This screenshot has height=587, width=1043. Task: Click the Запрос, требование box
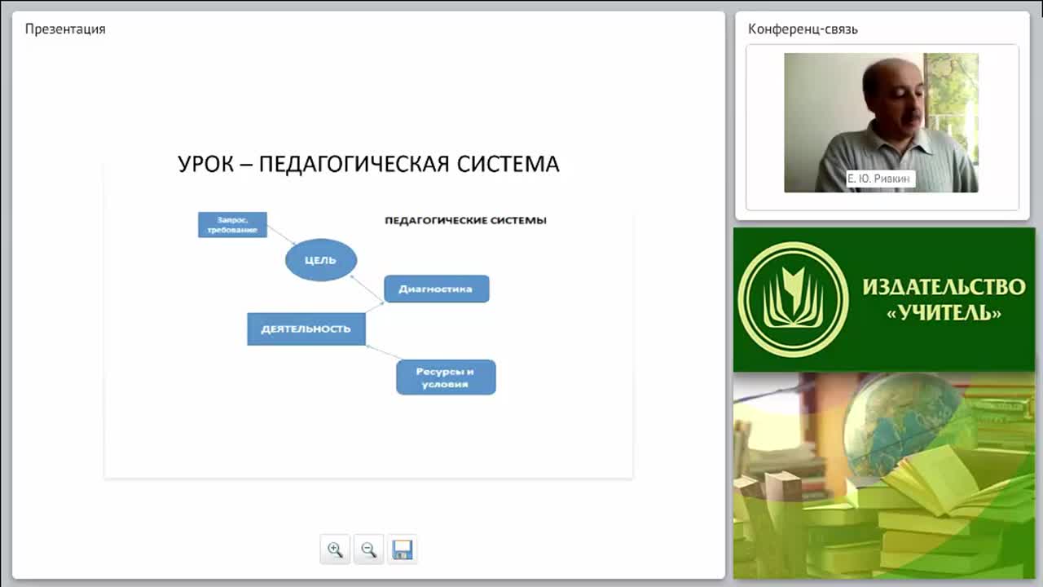[x=232, y=224]
